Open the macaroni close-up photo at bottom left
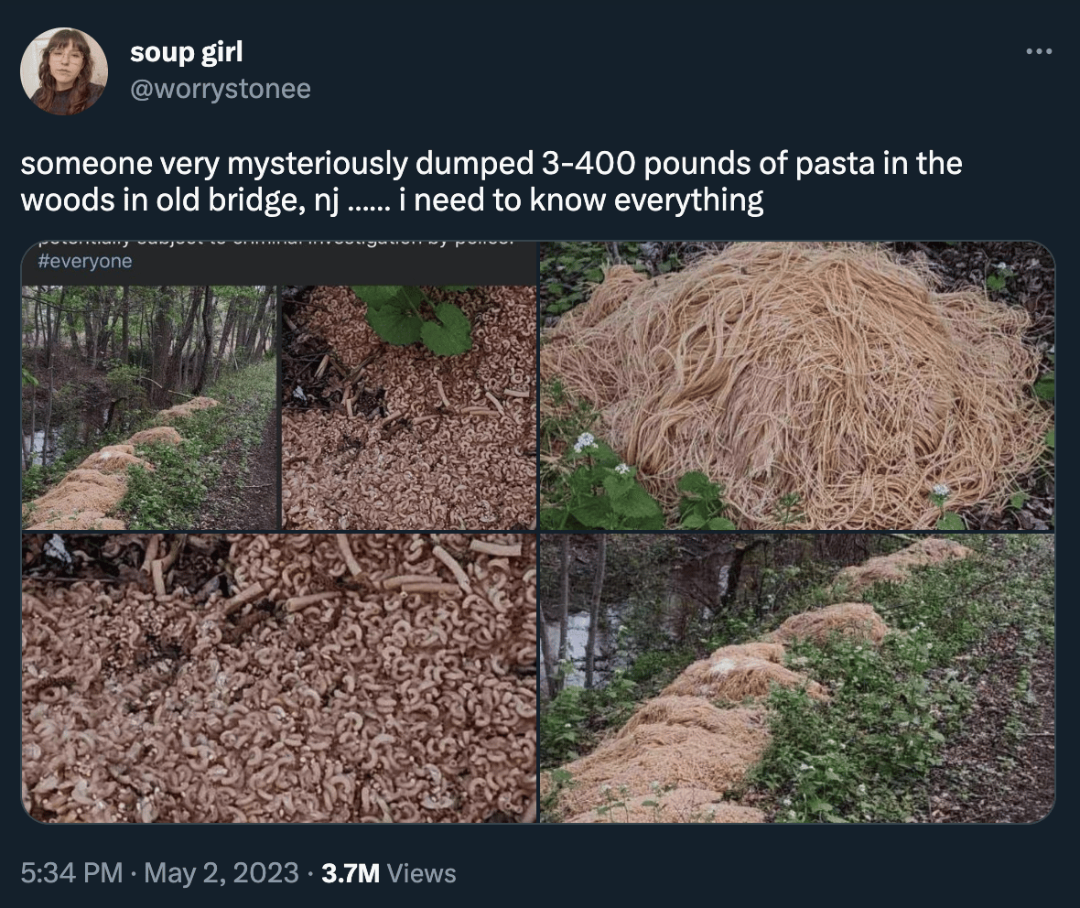The width and height of the screenshot is (1080, 908). coord(279,678)
